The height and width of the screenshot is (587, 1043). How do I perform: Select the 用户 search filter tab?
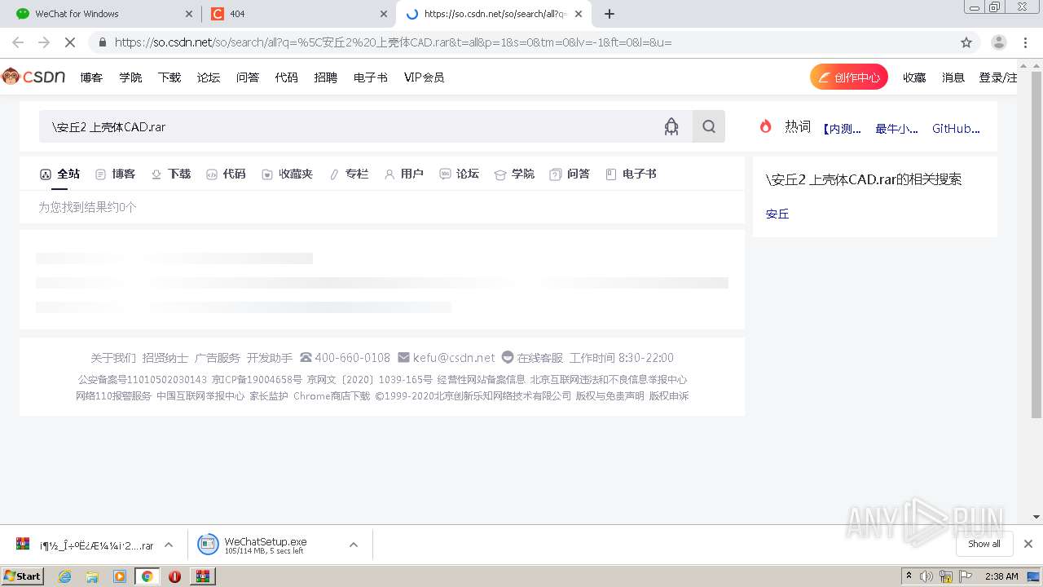coord(404,174)
